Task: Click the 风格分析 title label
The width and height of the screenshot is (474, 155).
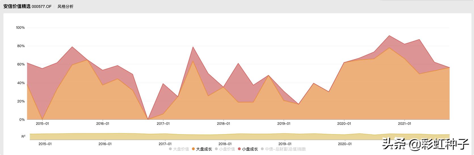Action: point(65,6)
